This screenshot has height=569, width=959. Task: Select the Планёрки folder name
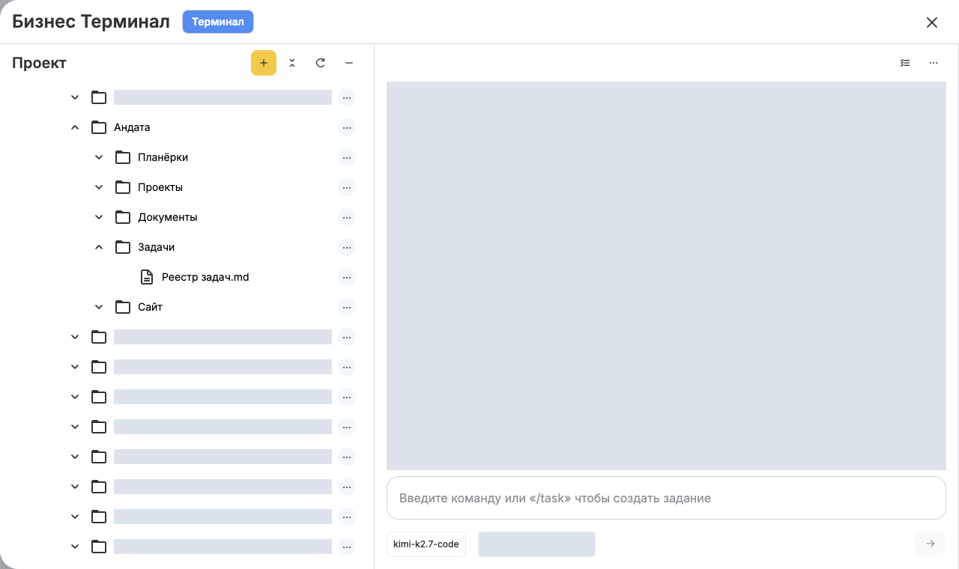(163, 157)
